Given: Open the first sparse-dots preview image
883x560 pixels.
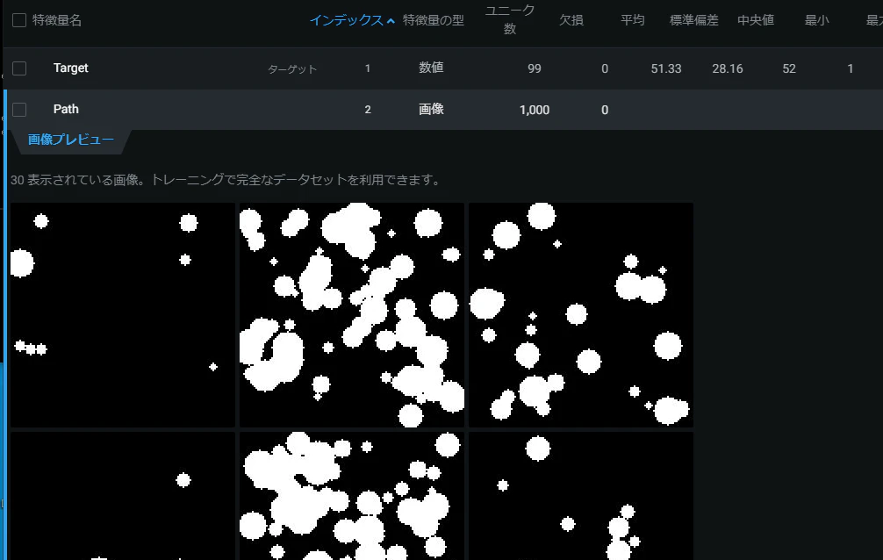Looking at the screenshot, I should pos(123,315).
